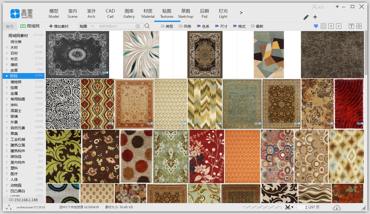The width and height of the screenshot is (370, 214).
Task: Click the magnifier search icon
Action: coord(147,26)
